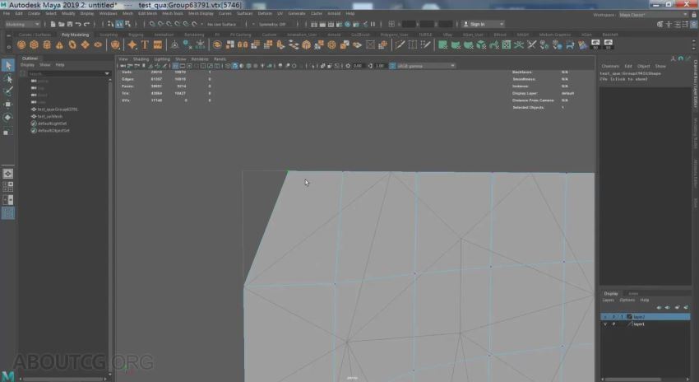699x382 pixels.
Task: Toggle visibility V box of layer1
Action: point(605,324)
